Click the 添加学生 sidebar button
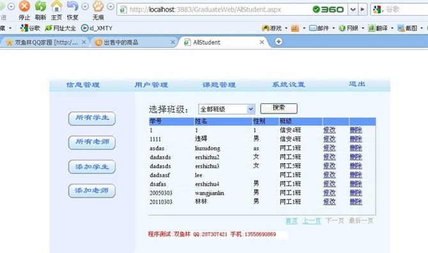The width and height of the screenshot is (428, 253). pos(92,167)
